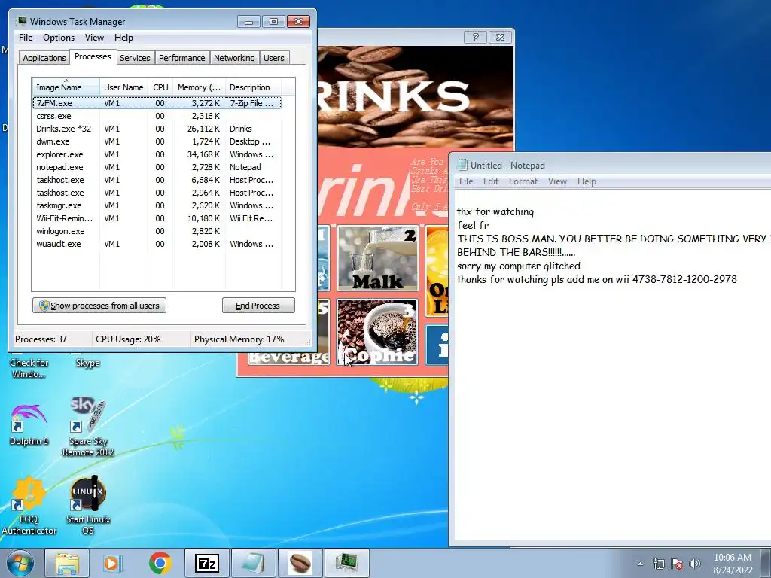Select the taskmgr.exe process
Viewport: 771px width, 578px height.
(157, 205)
